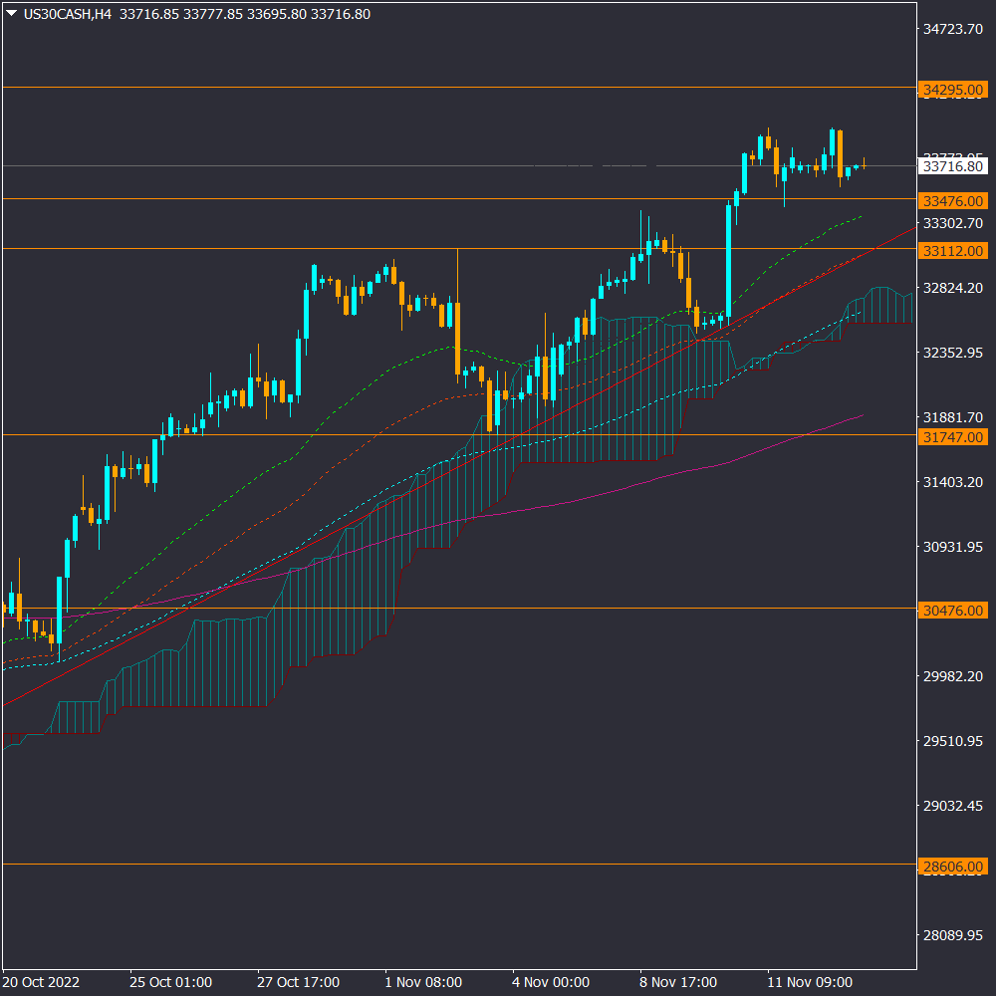Click the current price label 33716.80
This screenshot has height=996, width=996.
pyautogui.click(x=953, y=167)
